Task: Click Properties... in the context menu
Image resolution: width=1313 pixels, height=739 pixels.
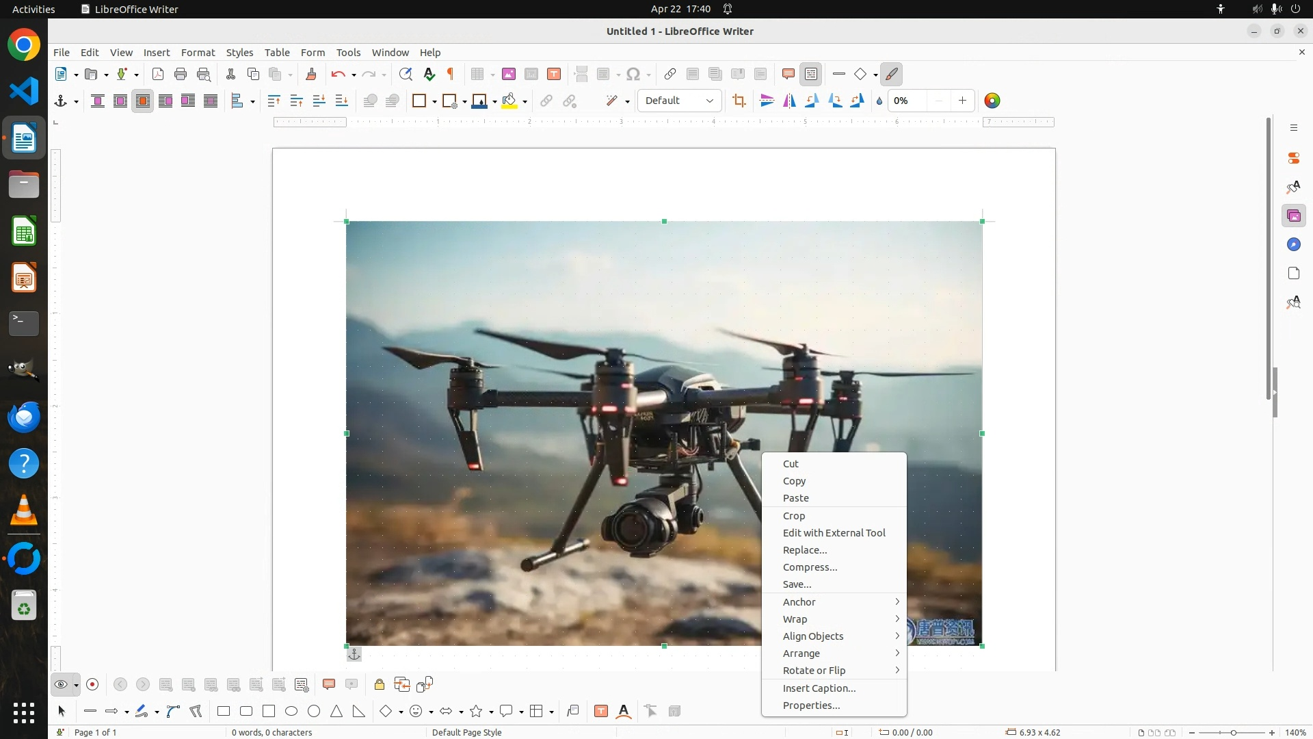Action: coord(811,705)
